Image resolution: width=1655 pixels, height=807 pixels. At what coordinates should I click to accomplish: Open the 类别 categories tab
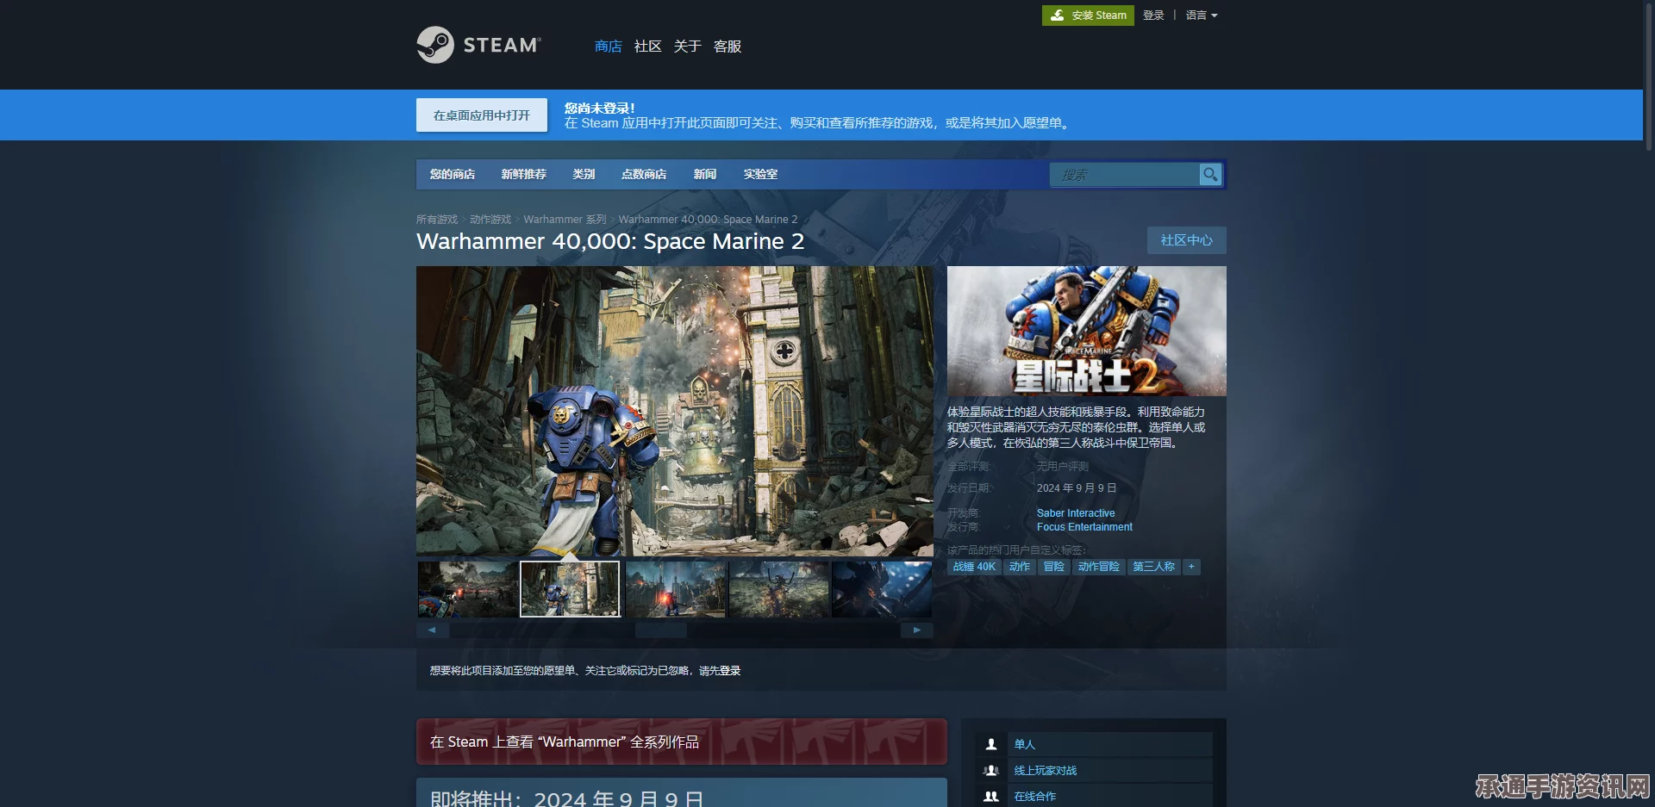584,174
